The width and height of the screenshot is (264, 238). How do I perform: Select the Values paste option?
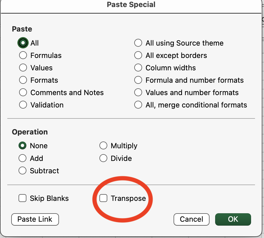click(23, 68)
